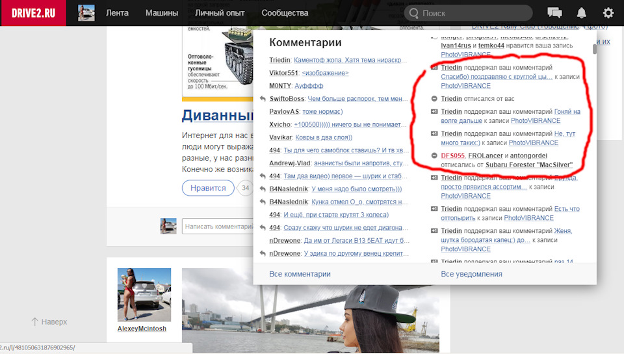This screenshot has height=354, width=624.
Task: Click the plus icon by 'Женя, шутка бородатая' notification
Action: [434, 230]
